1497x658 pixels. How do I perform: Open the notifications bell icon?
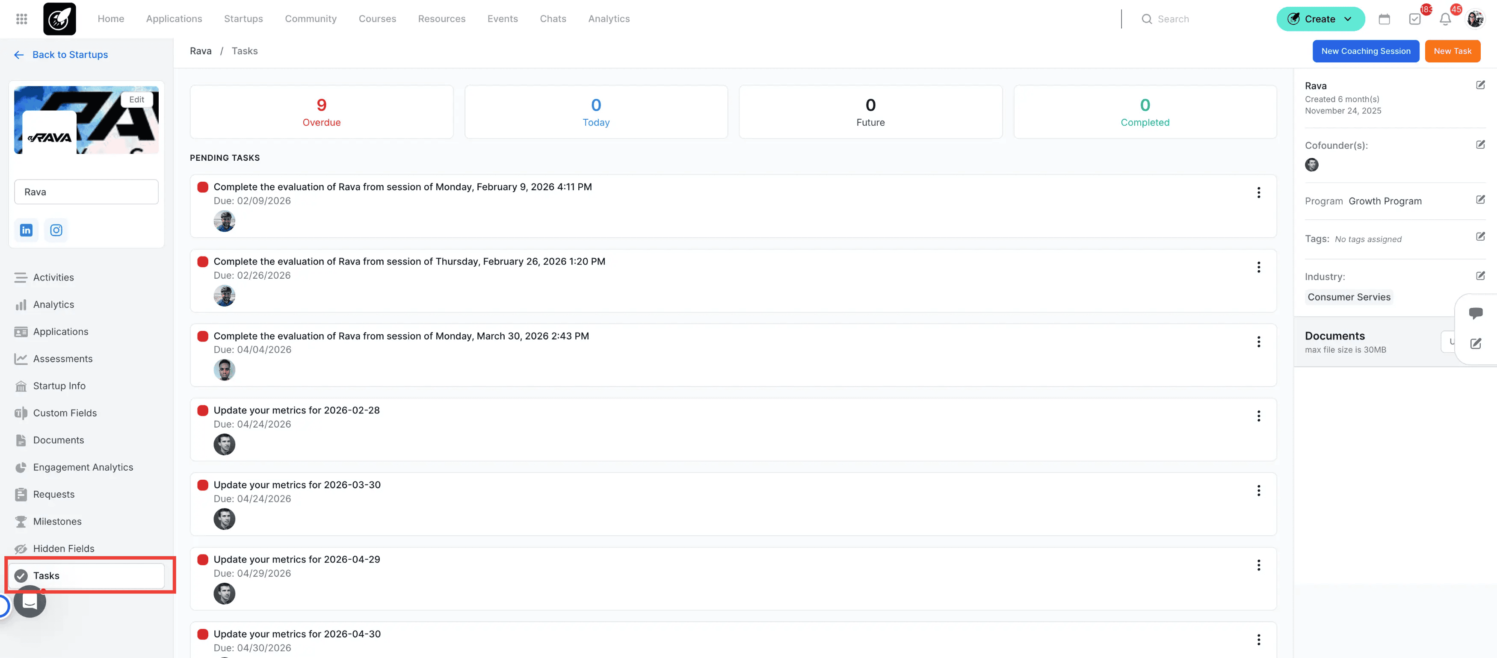(1445, 19)
